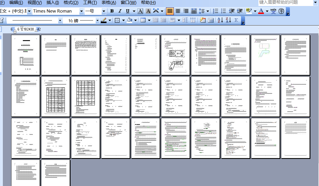Click show gridlines table icon
This screenshot has width=319, height=186.
(x=211, y=20)
